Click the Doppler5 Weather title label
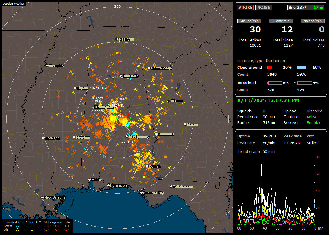329x235 pixels. [13, 3]
